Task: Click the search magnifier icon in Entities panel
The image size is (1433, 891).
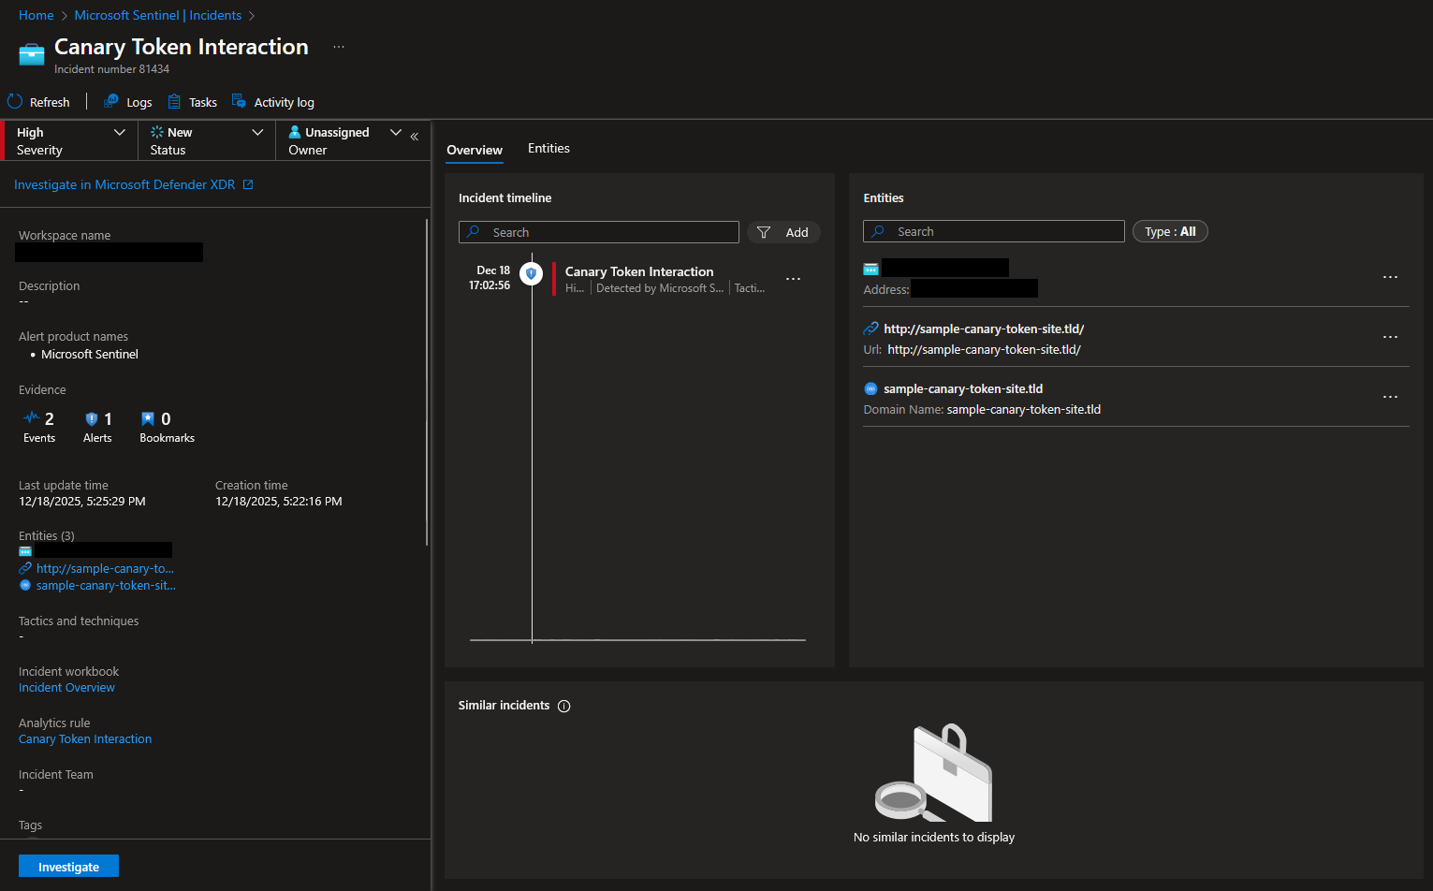Action: tap(878, 231)
